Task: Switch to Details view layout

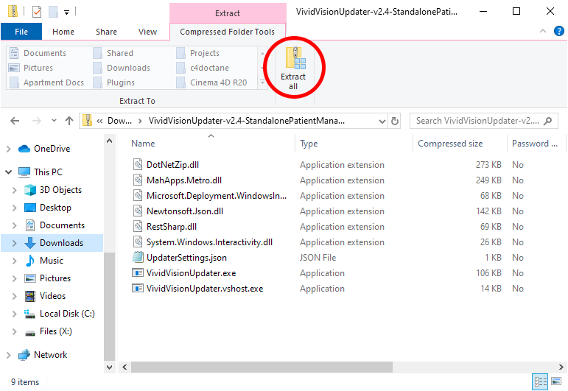Action: pyautogui.click(x=540, y=382)
